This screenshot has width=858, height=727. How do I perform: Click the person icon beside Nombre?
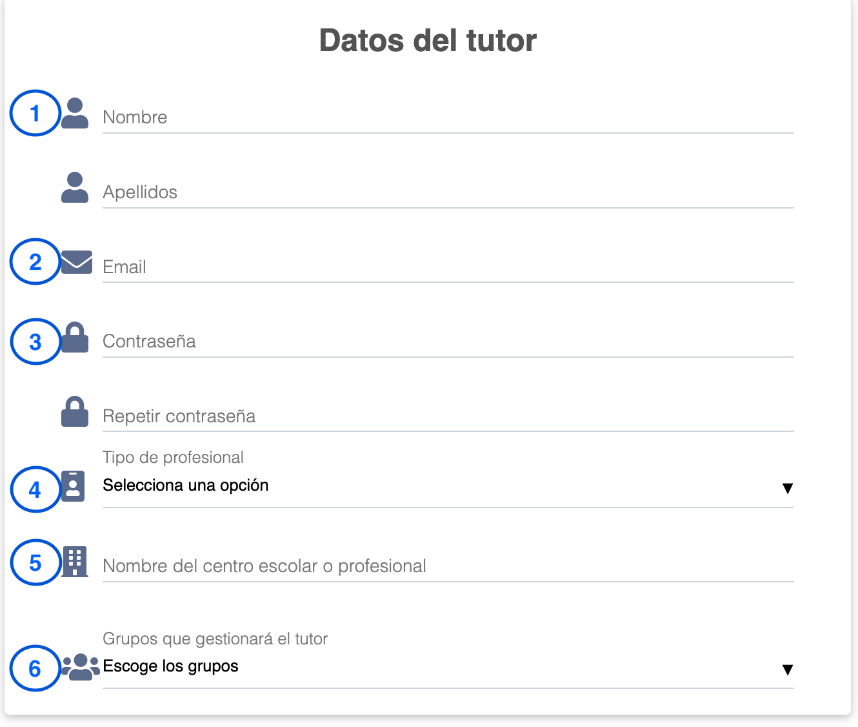[75, 114]
